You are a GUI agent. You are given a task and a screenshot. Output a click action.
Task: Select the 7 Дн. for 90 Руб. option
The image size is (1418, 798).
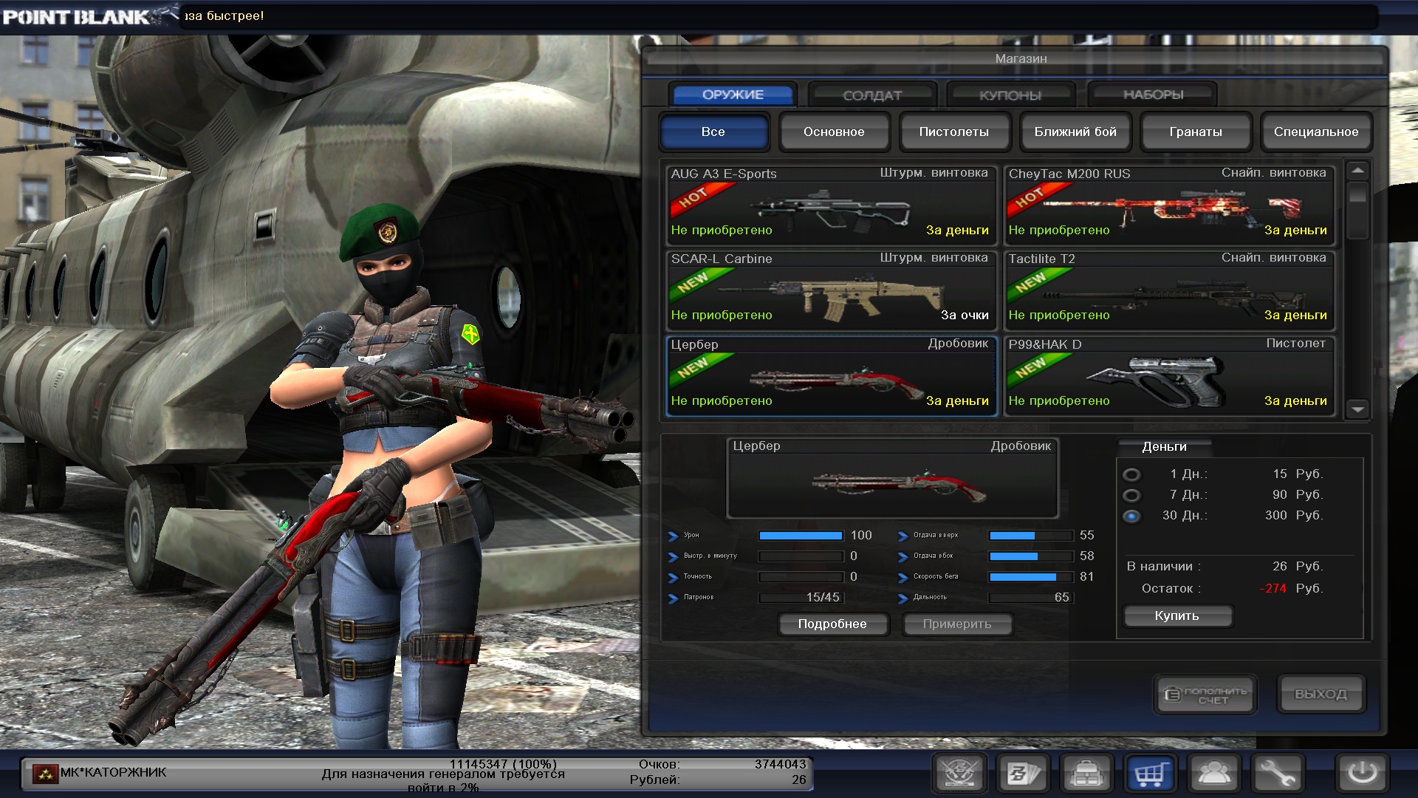(1131, 495)
